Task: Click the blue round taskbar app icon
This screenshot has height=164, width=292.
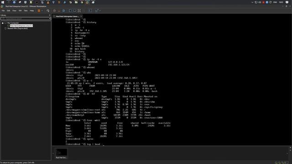Action: (x=14, y=2)
